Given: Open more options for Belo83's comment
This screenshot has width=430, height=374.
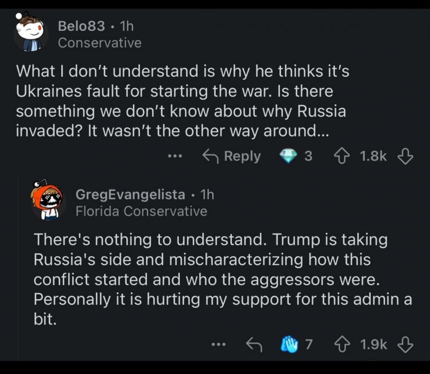Looking at the screenshot, I should (175, 156).
